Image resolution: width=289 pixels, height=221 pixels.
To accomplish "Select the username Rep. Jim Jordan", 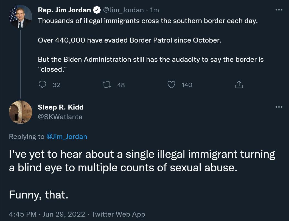I will coord(64,10).
